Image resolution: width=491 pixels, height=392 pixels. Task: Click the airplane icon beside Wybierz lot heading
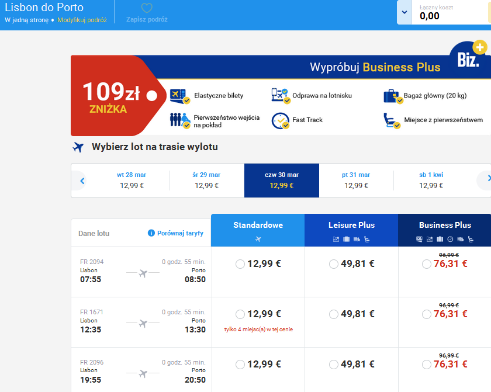78,147
